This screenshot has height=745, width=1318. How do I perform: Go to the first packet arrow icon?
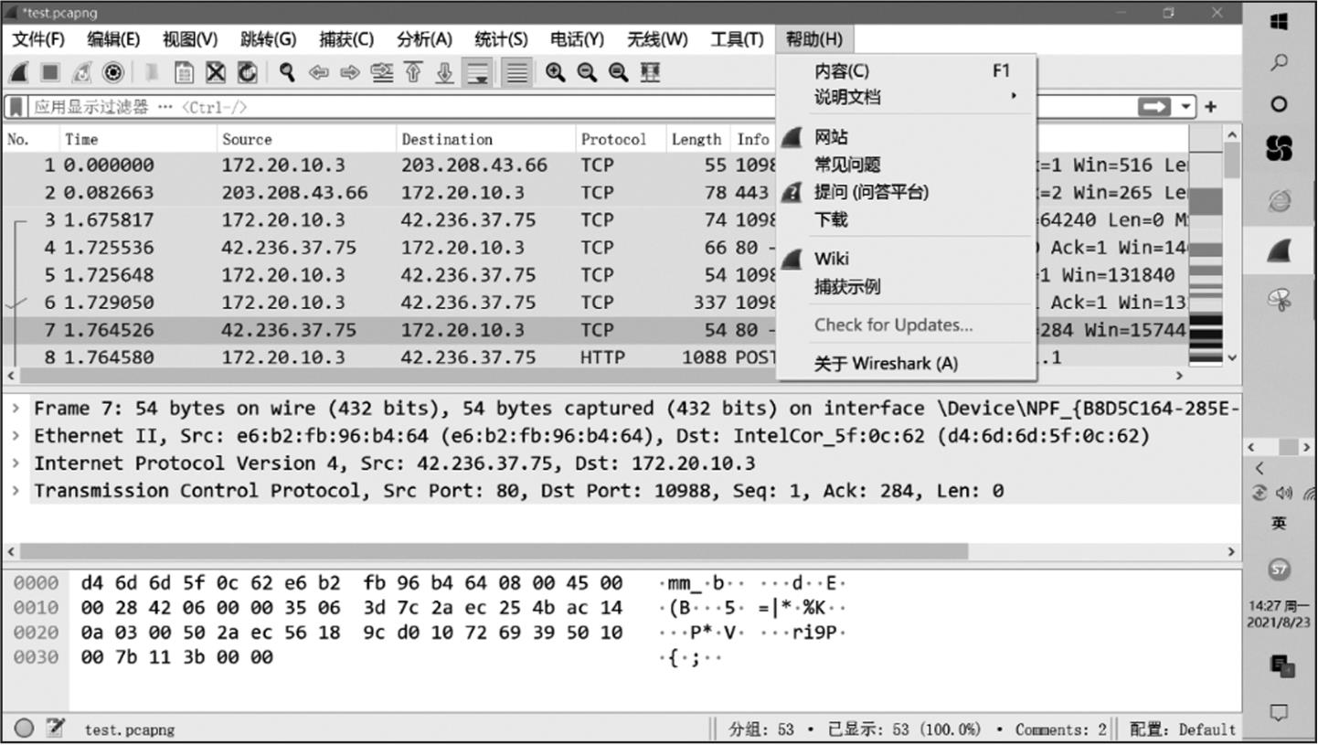413,73
